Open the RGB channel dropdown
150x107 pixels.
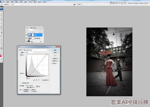30,52
